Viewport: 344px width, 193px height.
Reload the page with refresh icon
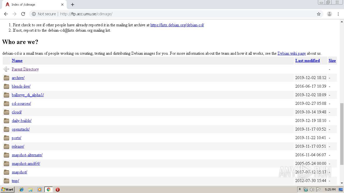23,14
